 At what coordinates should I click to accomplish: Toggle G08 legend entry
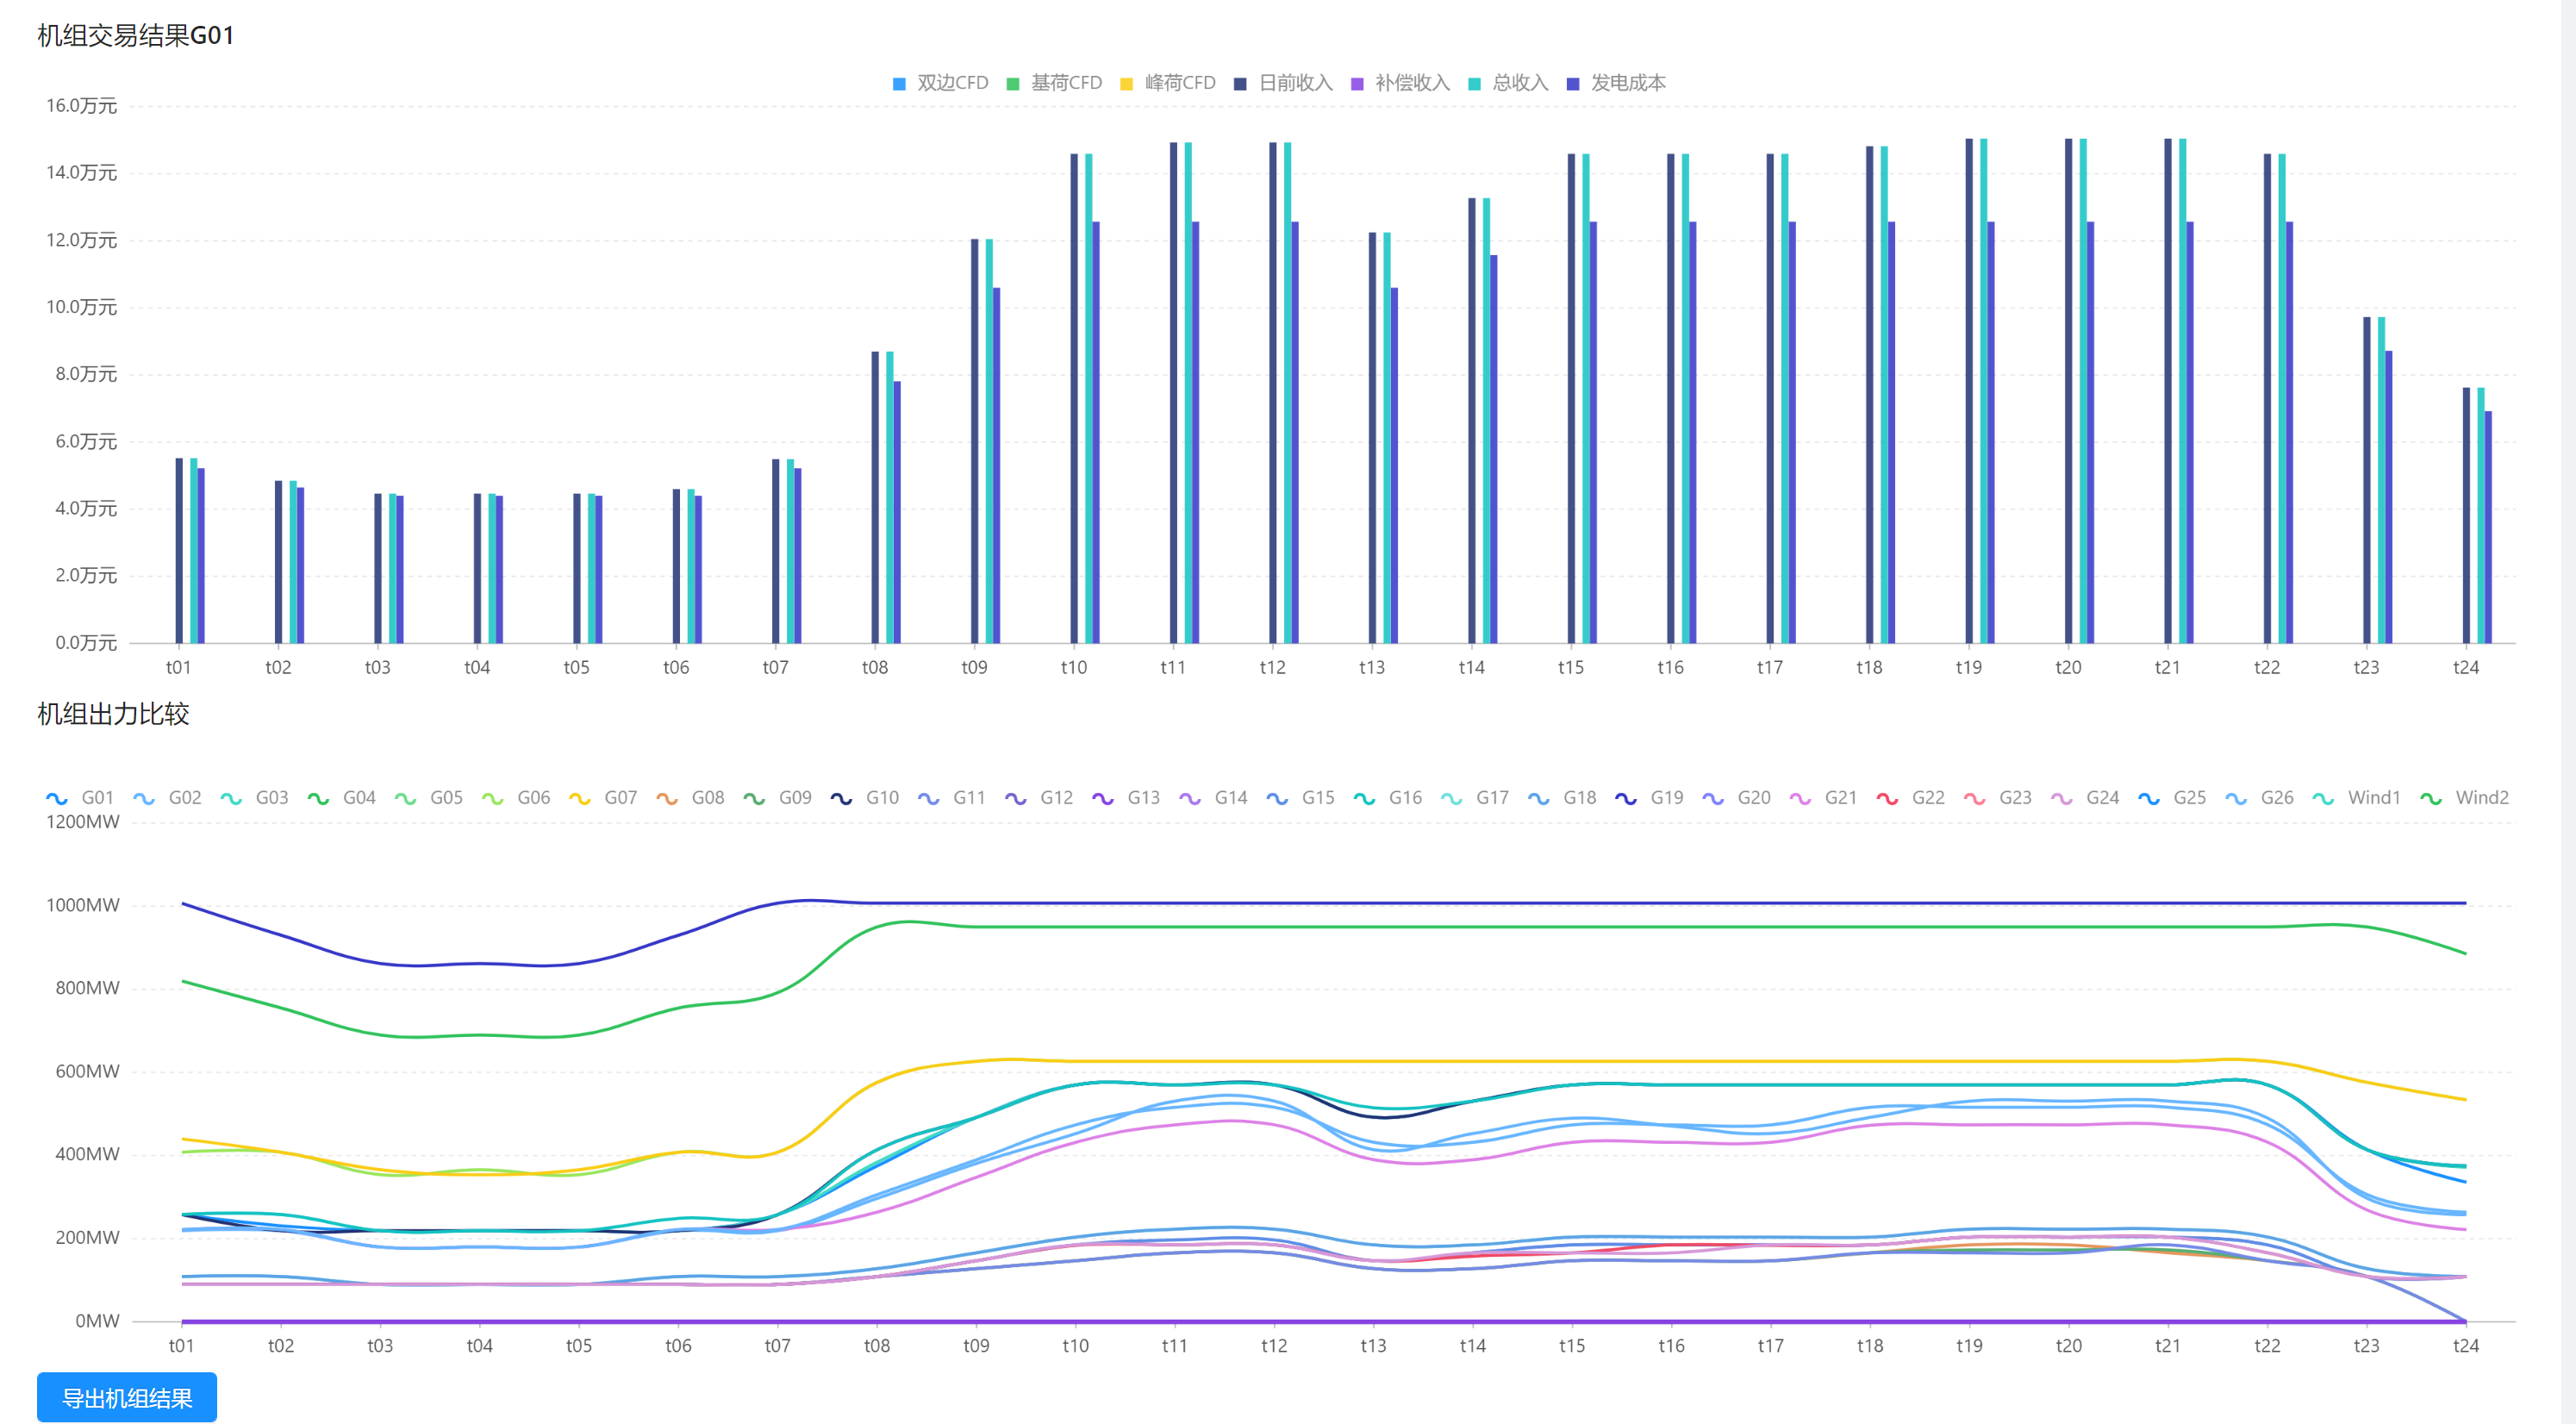pyautogui.click(x=690, y=798)
